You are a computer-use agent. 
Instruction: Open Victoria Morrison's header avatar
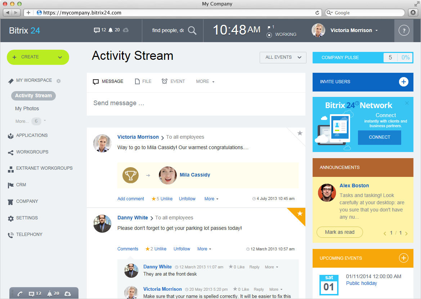(318, 30)
